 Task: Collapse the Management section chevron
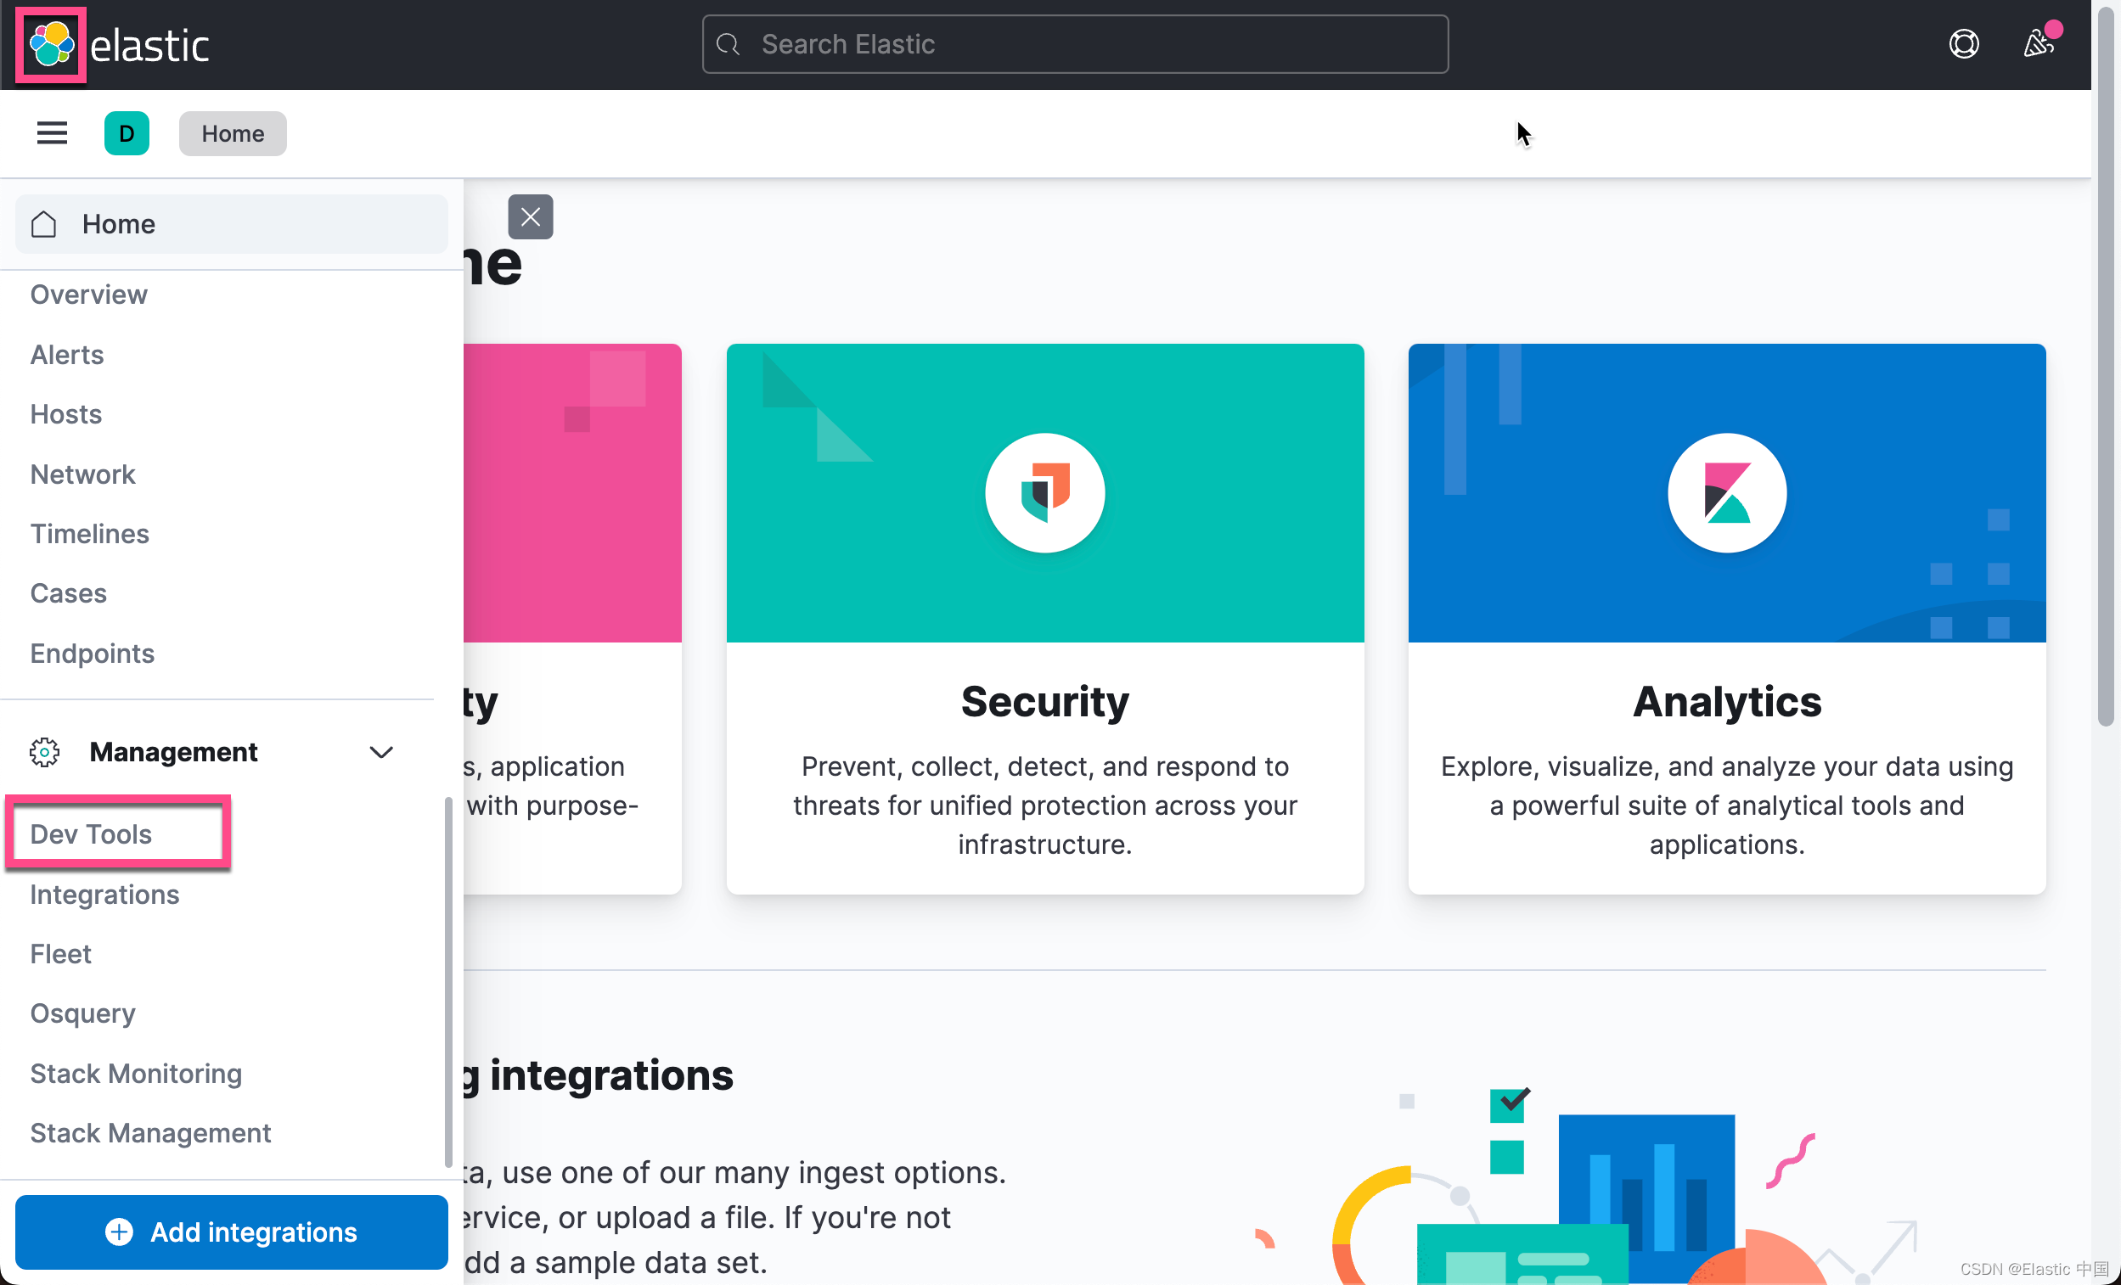pyautogui.click(x=380, y=751)
